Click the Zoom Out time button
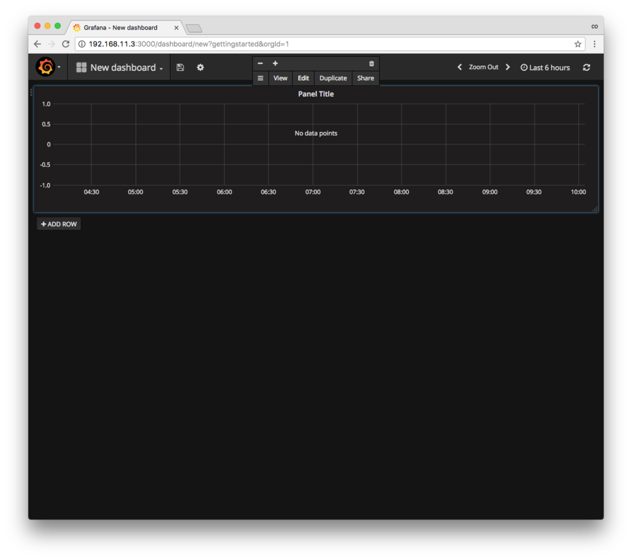The width and height of the screenshot is (632, 560). tap(483, 67)
